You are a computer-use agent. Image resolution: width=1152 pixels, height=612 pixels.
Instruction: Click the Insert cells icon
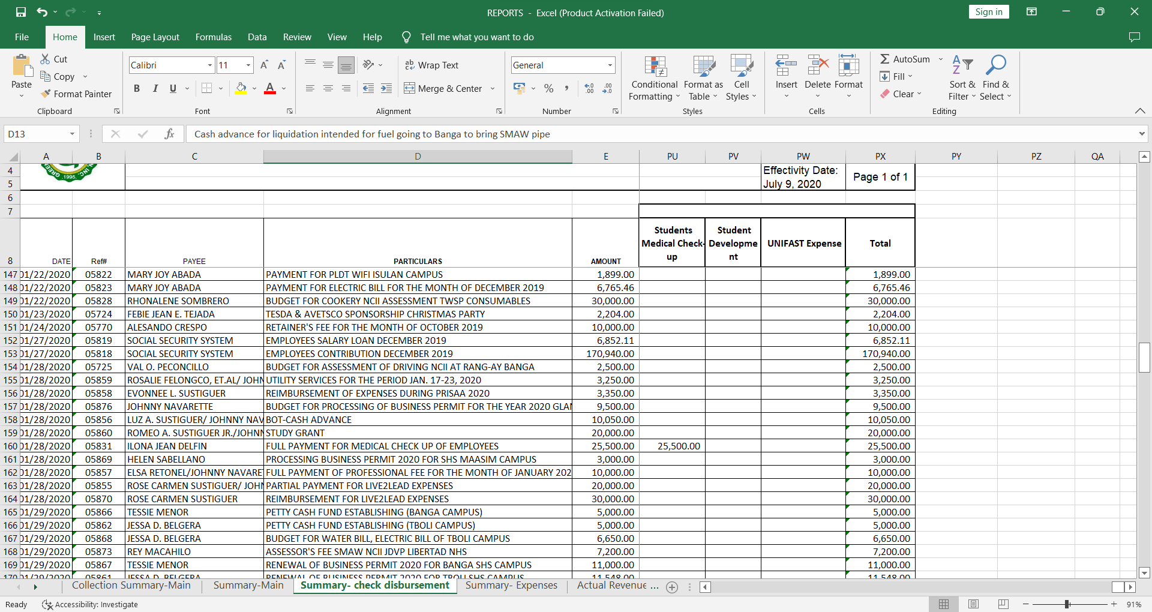786,66
